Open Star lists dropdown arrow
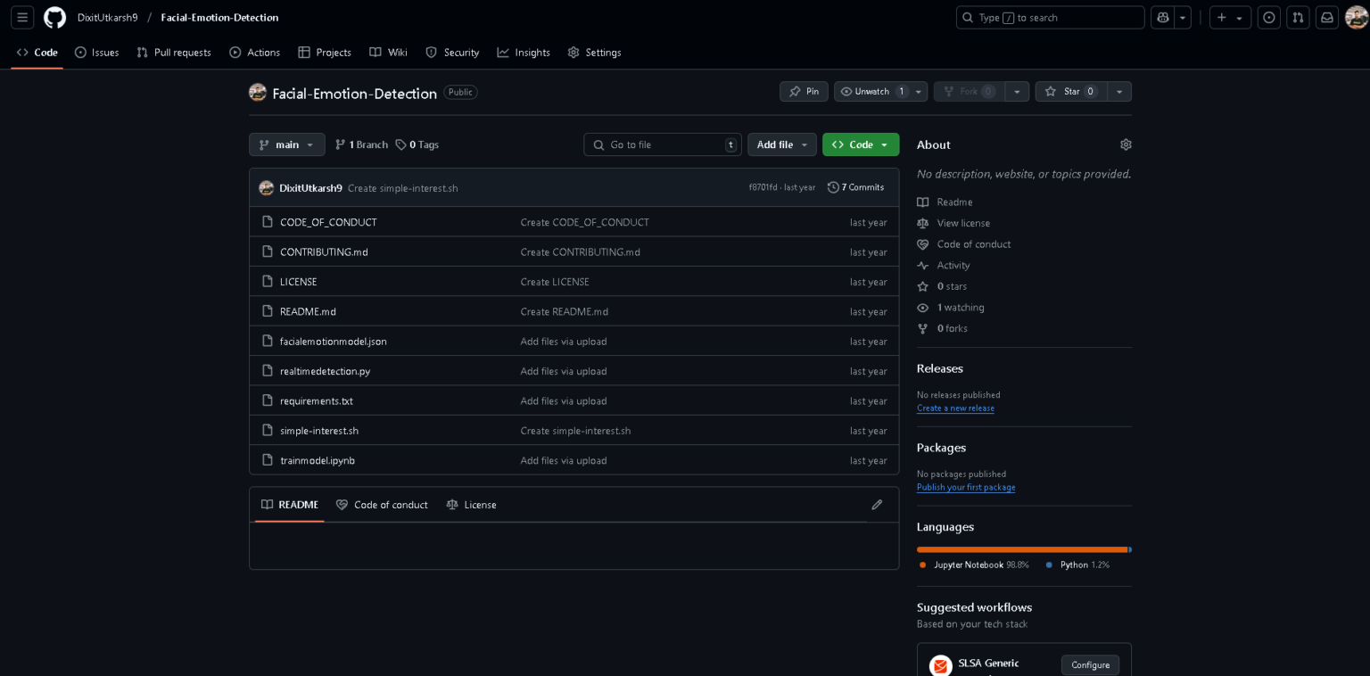The height and width of the screenshot is (676, 1370). 1119,92
